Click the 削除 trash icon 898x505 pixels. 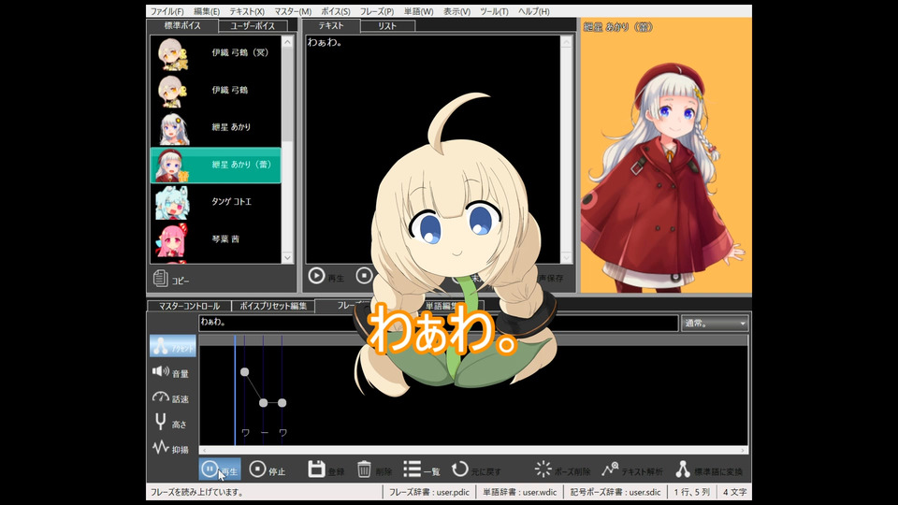point(364,469)
